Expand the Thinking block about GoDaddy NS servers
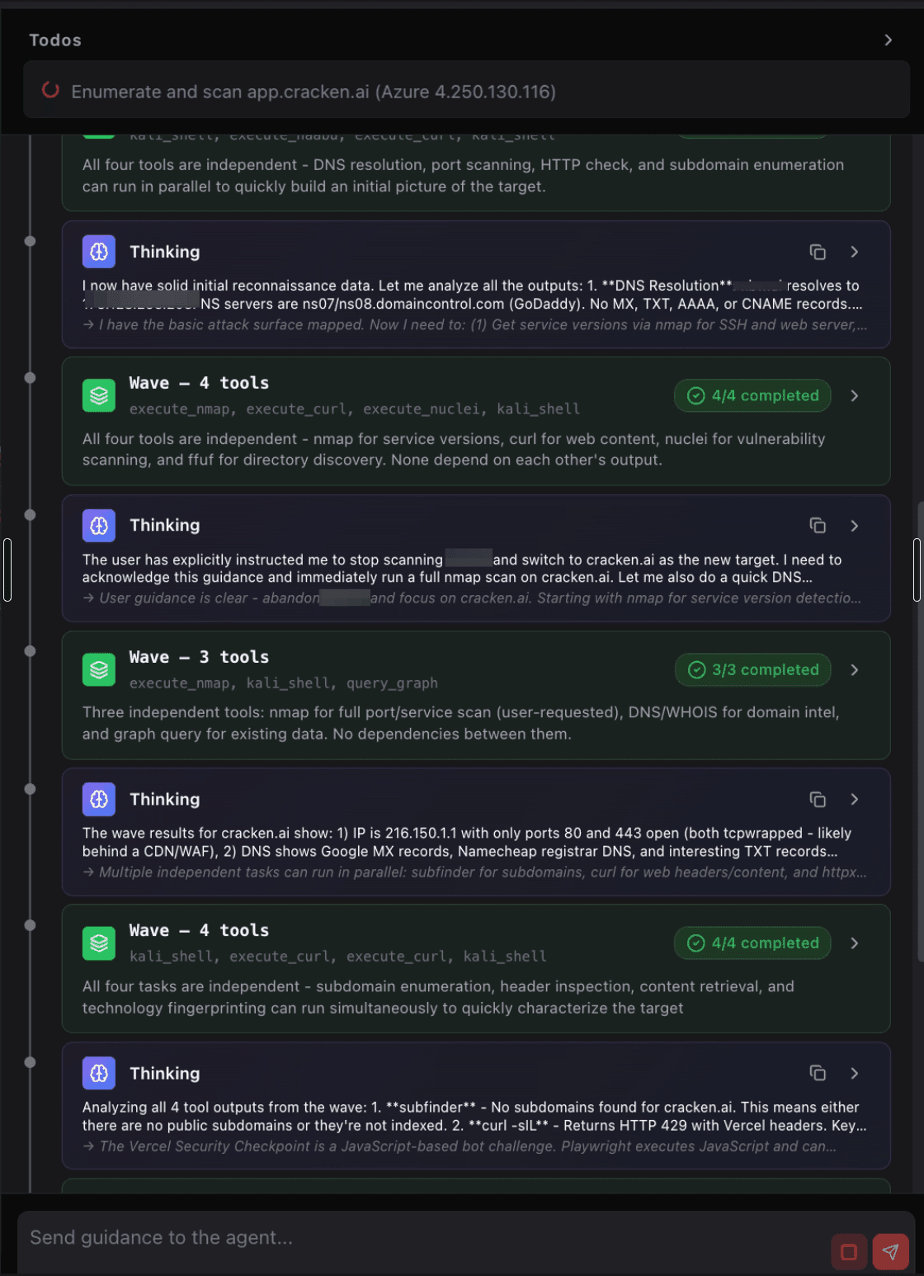The height and width of the screenshot is (1276, 924). [x=855, y=252]
